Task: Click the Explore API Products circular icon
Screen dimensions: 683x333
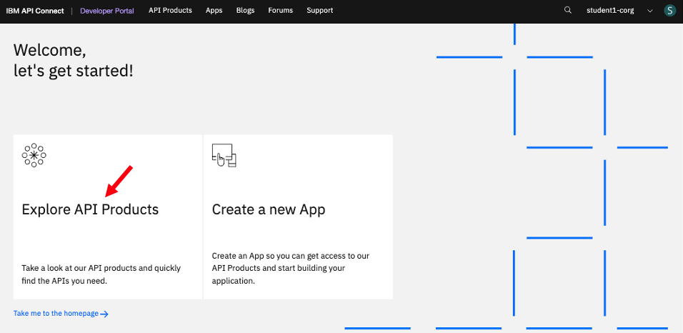Action: point(34,155)
